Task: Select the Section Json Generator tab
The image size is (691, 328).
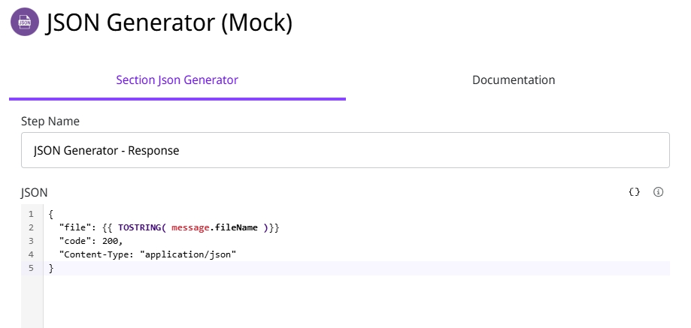Action: coord(177,80)
